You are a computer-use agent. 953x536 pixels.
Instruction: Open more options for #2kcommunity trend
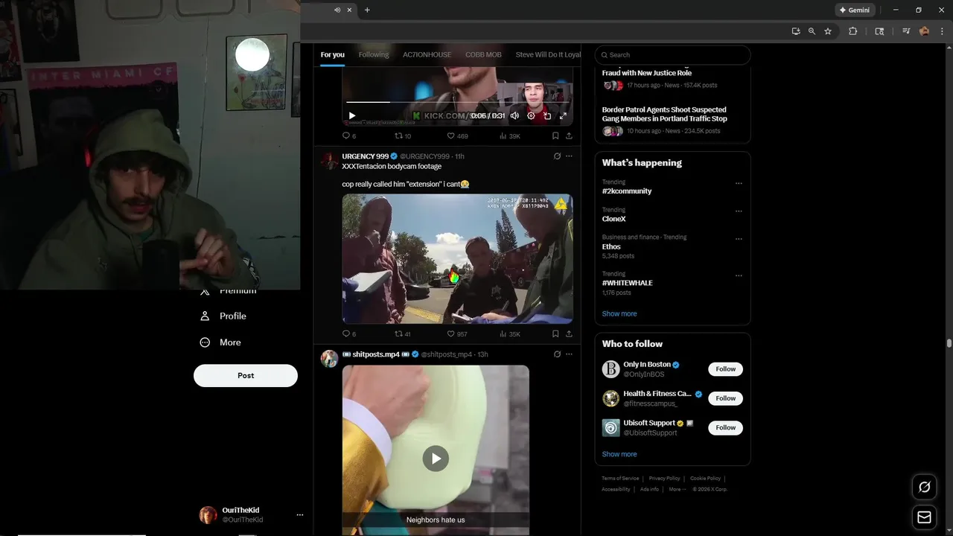coord(739,183)
